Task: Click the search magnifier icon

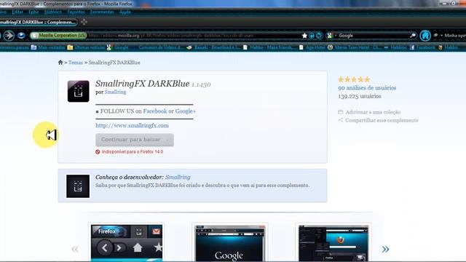Action: click(413, 36)
